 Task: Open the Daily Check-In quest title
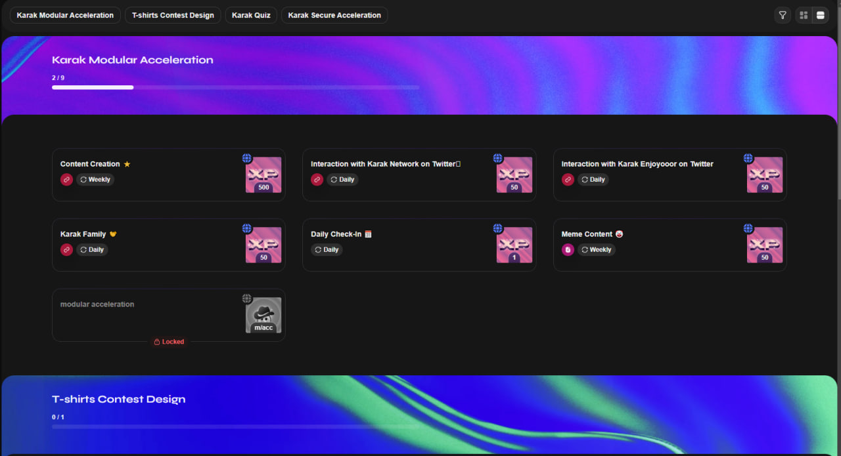click(x=336, y=234)
